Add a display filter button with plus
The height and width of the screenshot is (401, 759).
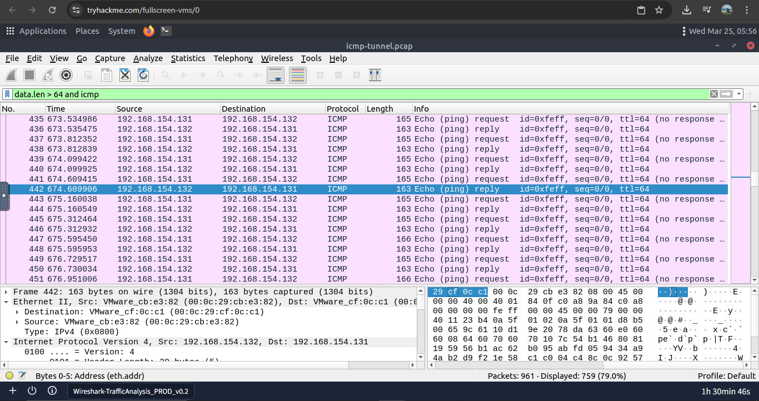751,94
